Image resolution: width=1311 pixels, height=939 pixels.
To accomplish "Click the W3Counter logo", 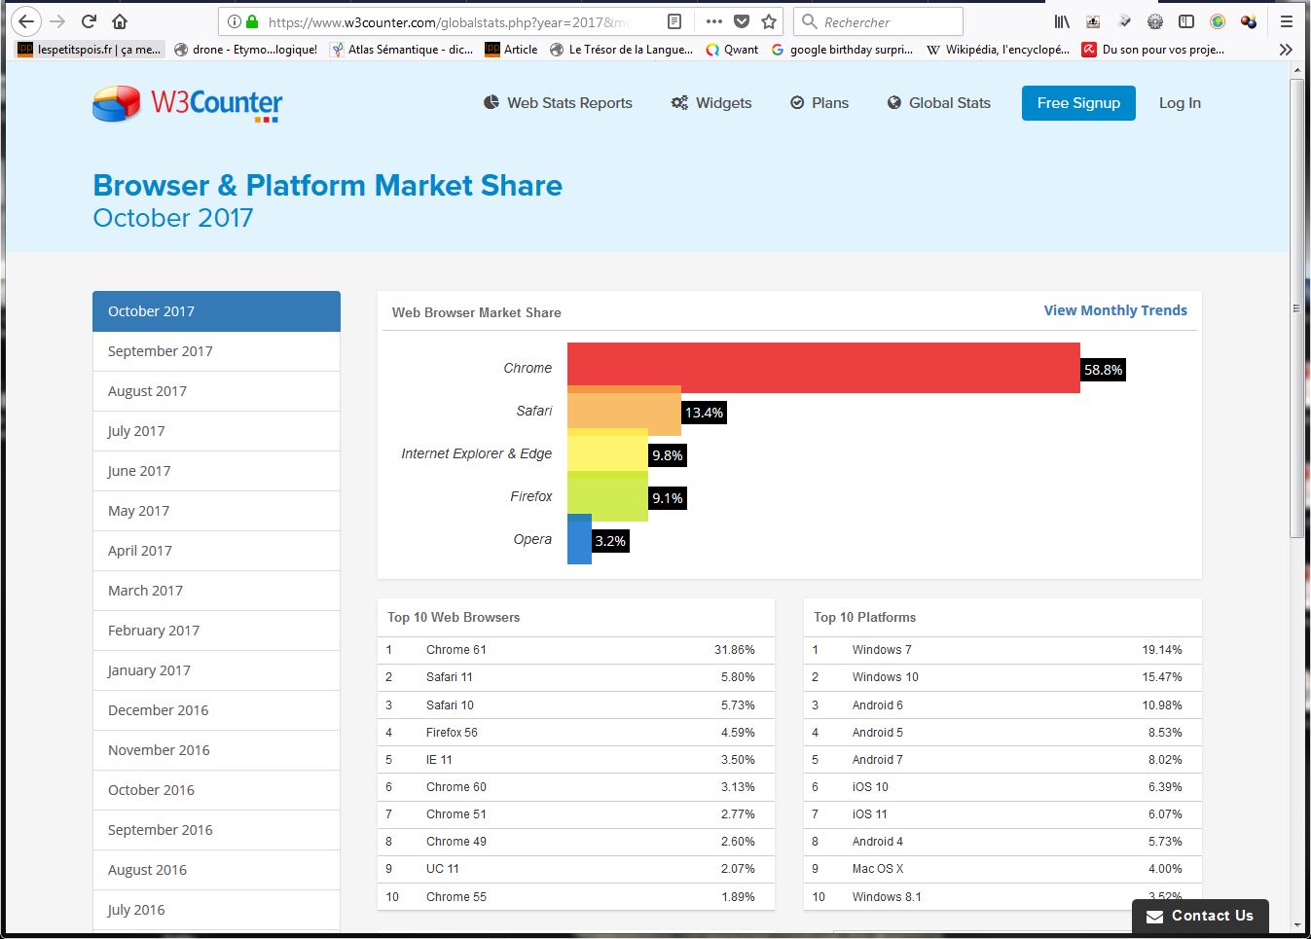I will point(187,103).
